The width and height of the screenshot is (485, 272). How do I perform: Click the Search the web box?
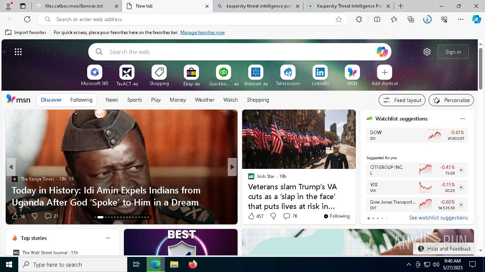click(240, 52)
